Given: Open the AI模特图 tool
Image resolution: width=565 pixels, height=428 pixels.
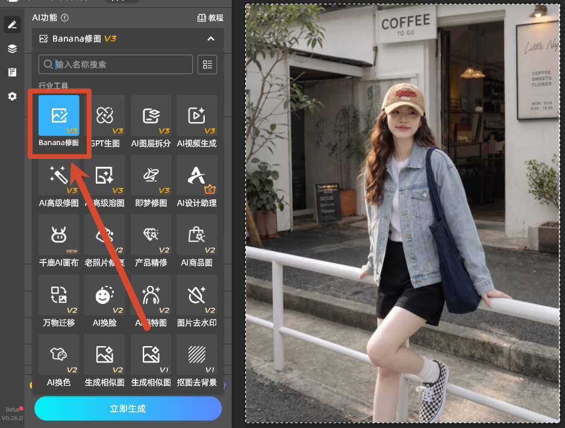Looking at the screenshot, I should 151,295.
